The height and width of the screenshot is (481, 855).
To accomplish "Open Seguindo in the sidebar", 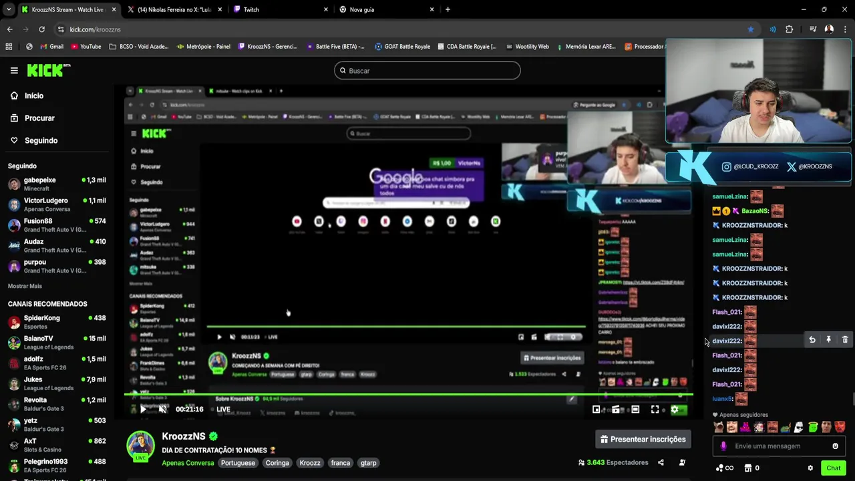I will (34, 140).
